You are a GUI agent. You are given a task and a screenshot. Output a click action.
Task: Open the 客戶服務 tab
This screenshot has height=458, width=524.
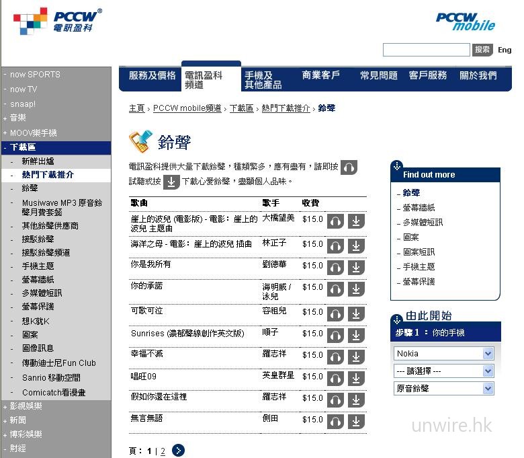(x=428, y=75)
